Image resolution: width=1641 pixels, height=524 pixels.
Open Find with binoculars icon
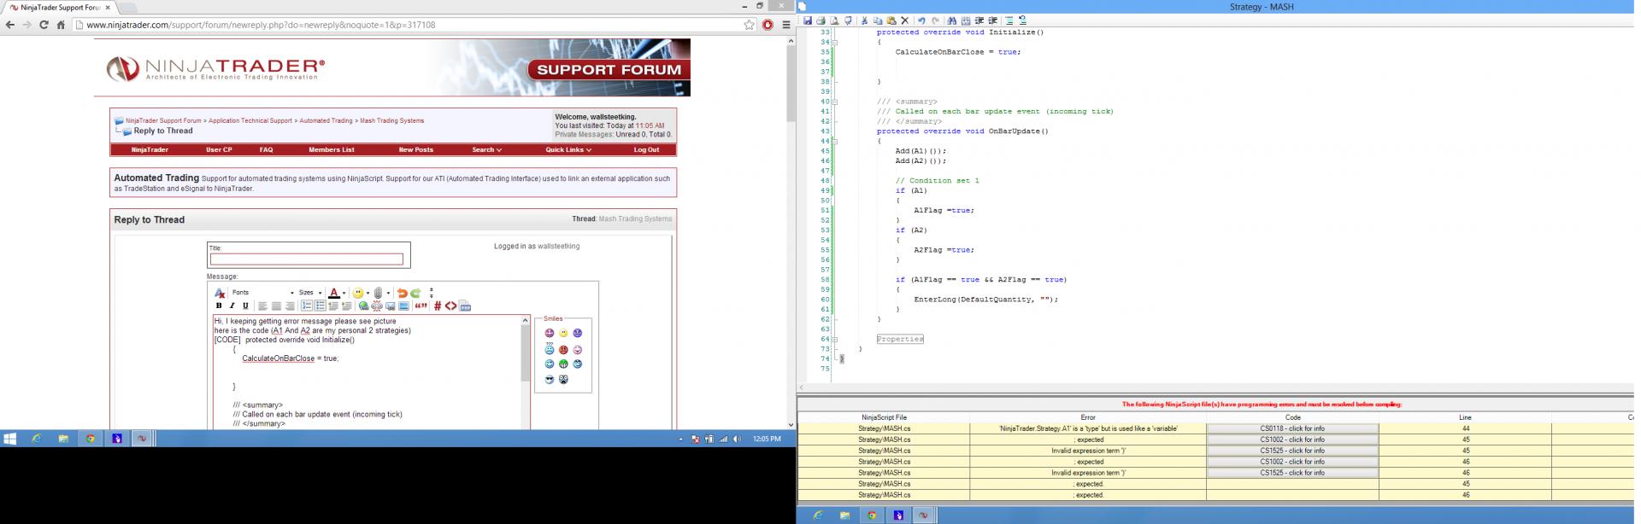[x=951, y=20]
